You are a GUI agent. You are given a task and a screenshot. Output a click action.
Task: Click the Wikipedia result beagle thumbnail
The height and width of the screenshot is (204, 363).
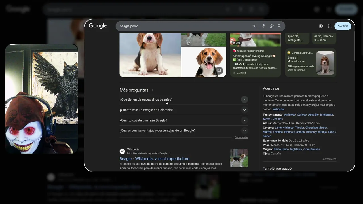(239, 158)
